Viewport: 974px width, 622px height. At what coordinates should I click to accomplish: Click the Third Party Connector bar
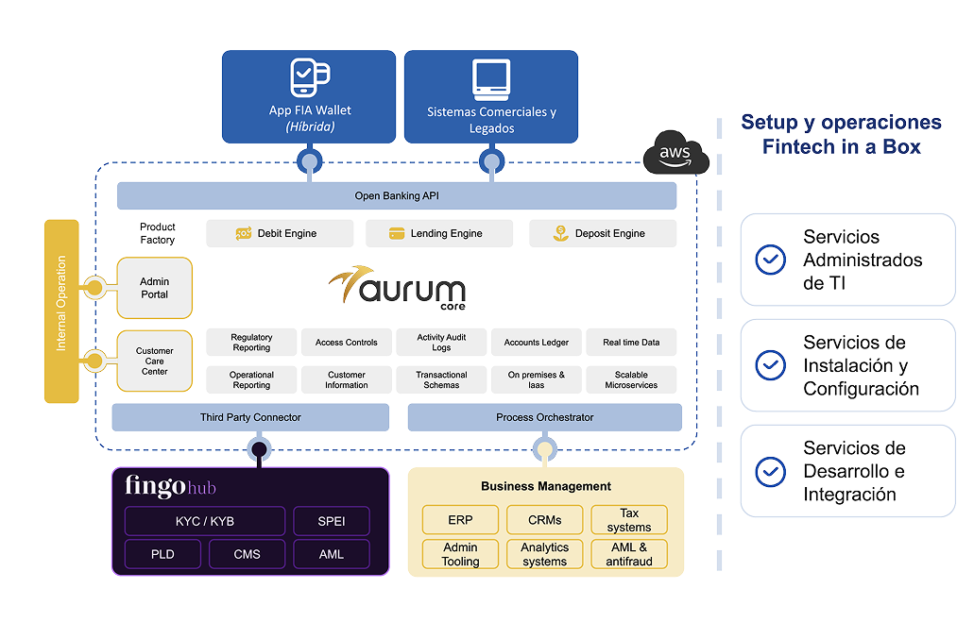250,417
